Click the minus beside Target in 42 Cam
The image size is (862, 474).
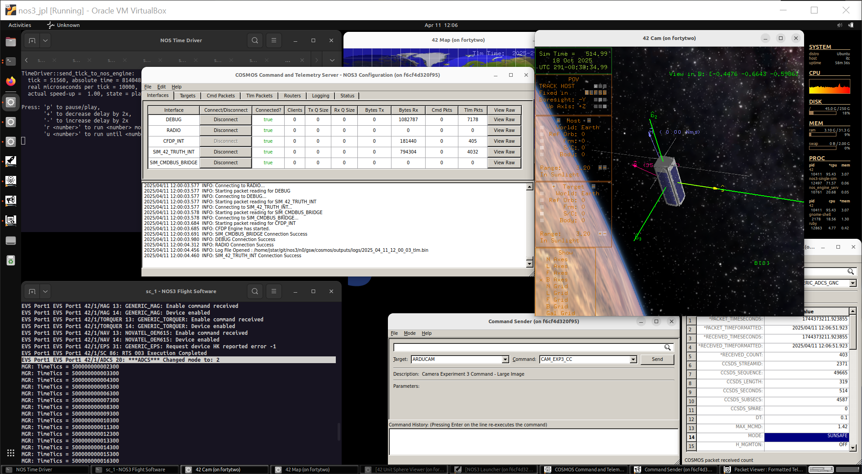tap(594, 186)
